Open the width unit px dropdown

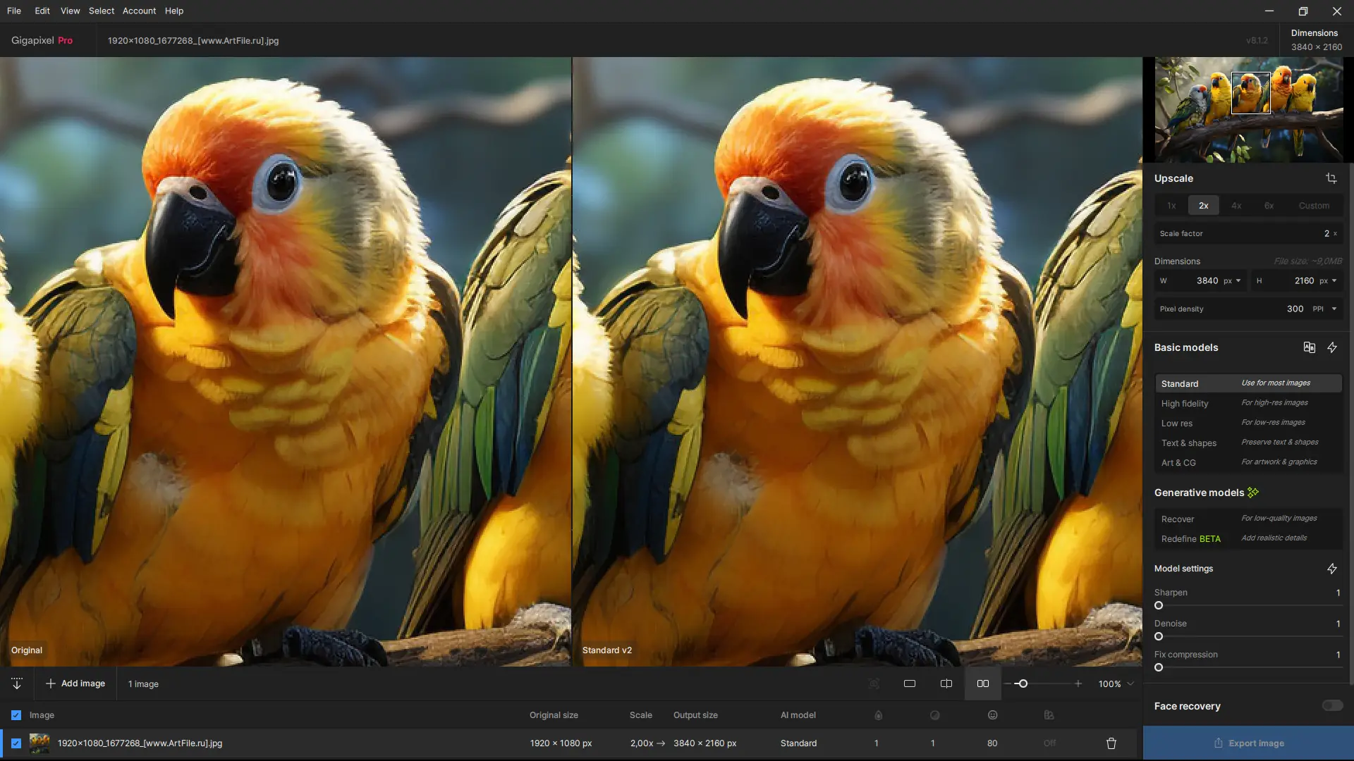[1232, 280]
